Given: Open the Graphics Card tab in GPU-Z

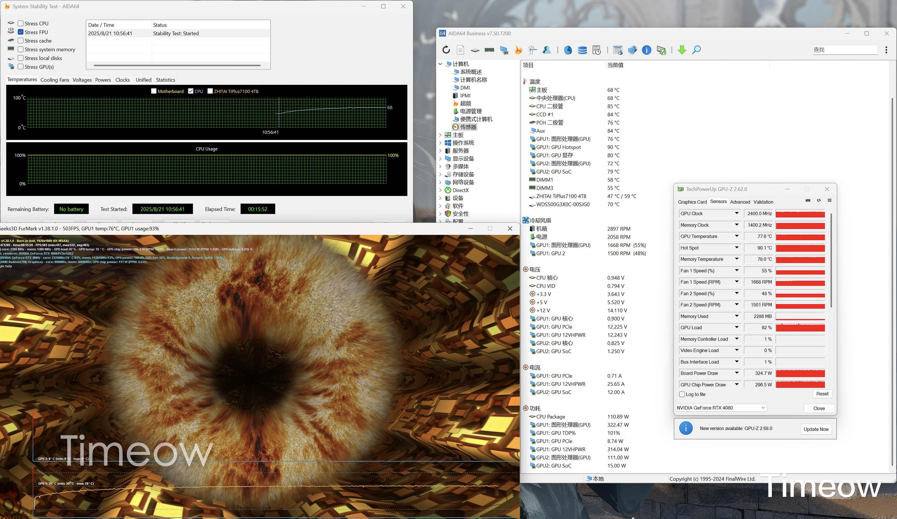Looking at the screenshot, I should [692, 202].
